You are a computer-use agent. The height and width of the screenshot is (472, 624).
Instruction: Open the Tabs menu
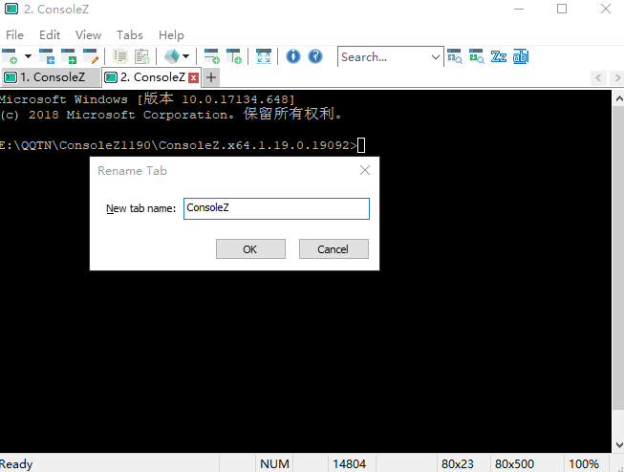tap(130, 35)
